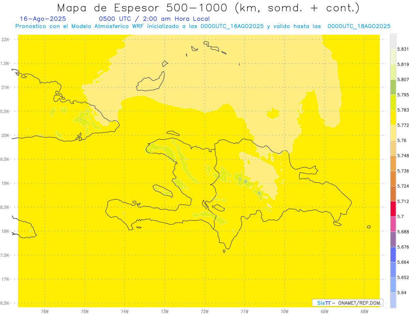Click the 70W longitude label

285,312
